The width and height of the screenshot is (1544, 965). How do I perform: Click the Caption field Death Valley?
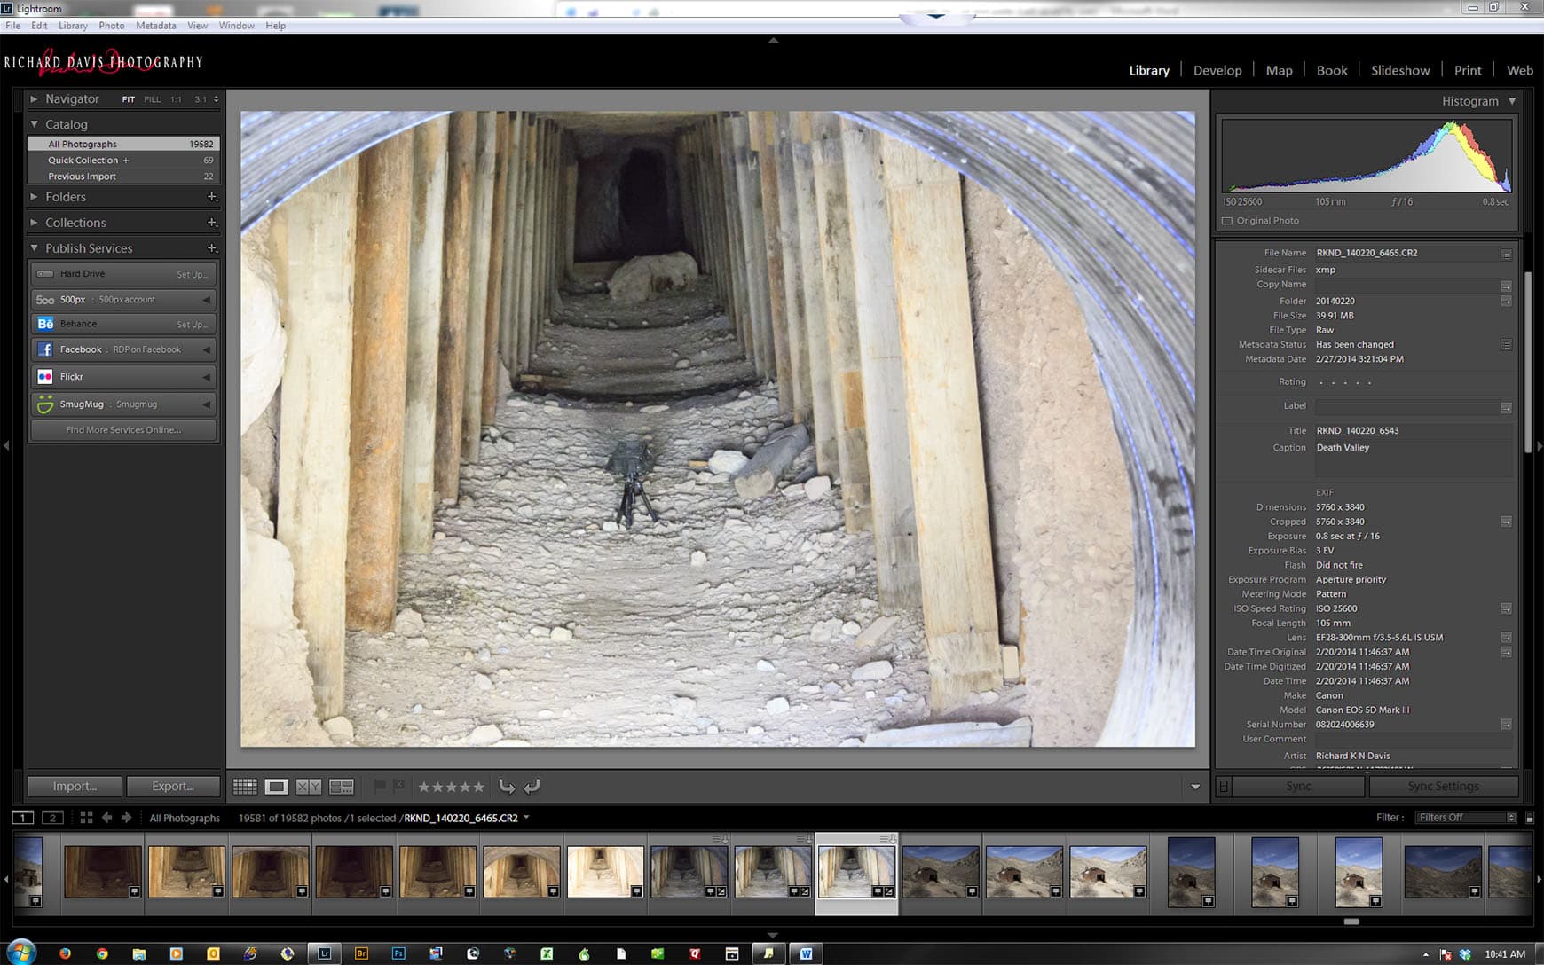pyautogui.click(x=1414, y=459)
